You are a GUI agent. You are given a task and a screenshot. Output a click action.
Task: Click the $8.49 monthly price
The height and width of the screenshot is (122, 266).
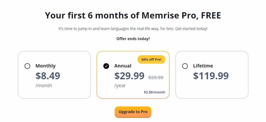coord(48,76)
